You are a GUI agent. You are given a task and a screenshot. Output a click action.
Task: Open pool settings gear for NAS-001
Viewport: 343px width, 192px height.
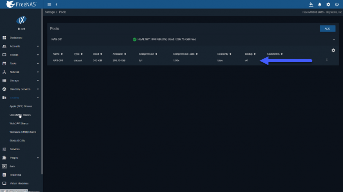click(x=333, y=50)
